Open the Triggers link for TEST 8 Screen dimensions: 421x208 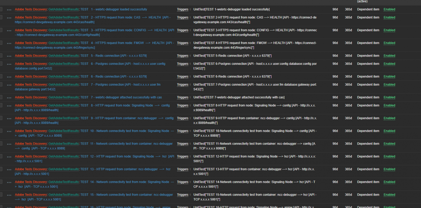click(x=183, y=105)
